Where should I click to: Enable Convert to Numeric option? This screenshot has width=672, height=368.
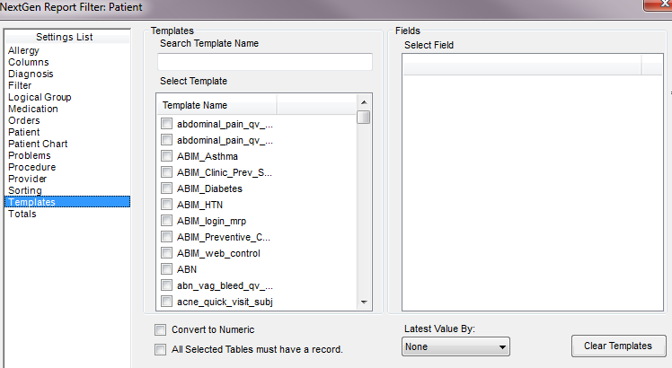click(160, 330)
